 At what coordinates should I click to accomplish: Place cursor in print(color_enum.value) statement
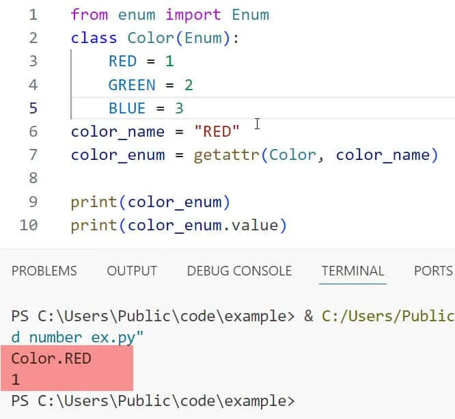pos(178,224)
